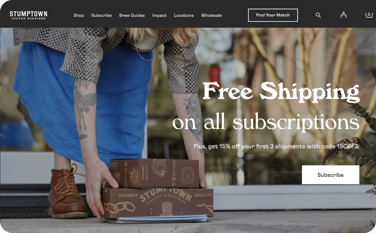Screen dimensions: 376x233
Task: Open the search magnifier icon
Action: [318, 15]
